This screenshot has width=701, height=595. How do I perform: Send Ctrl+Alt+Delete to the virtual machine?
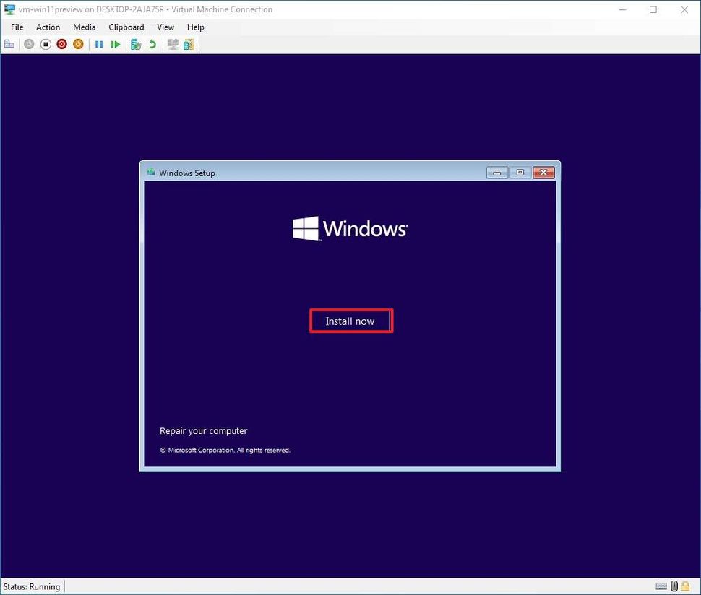(9, 44)
